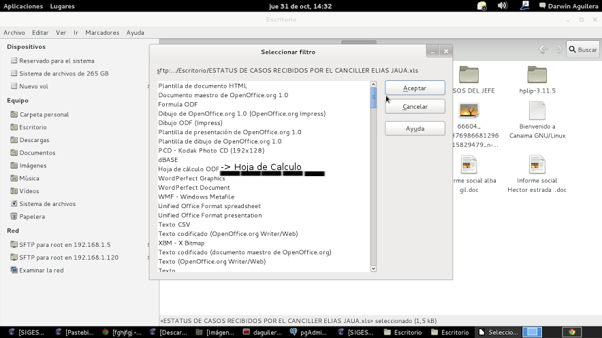
Task: Select 'WordPerfect Graphics' filter
Action: [191, 178]
